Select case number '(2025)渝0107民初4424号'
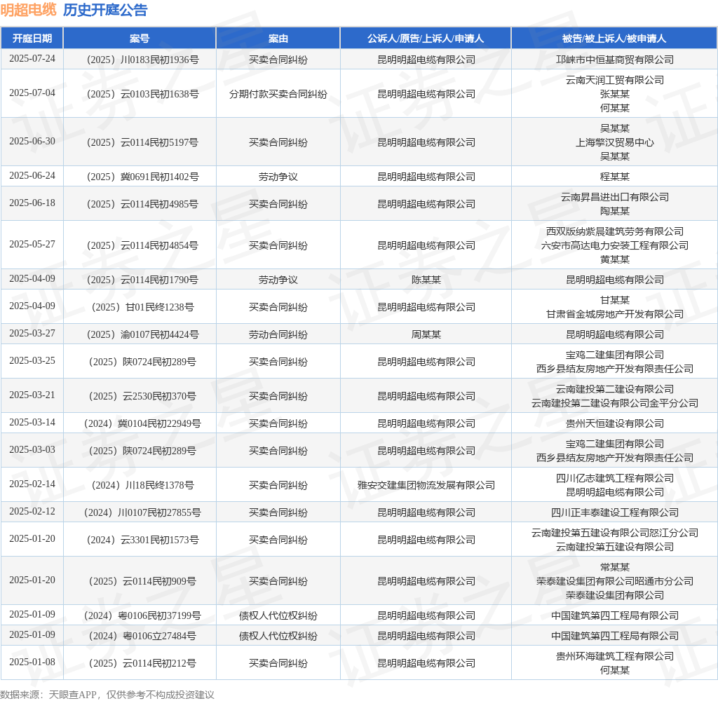718x701 pixels. (x=142, y=334)
